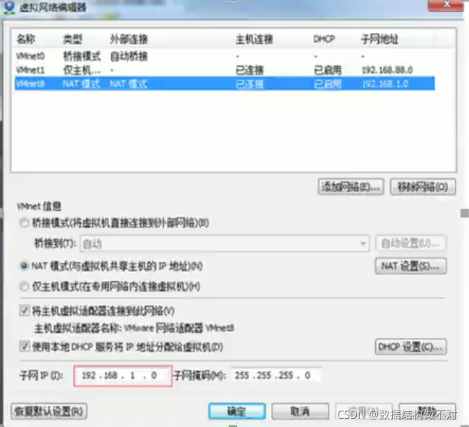Viewport: 469px width, 427px height.
Task: Click the 子网地址 column header
Action: pyautogui.click(x=379, y=39)
